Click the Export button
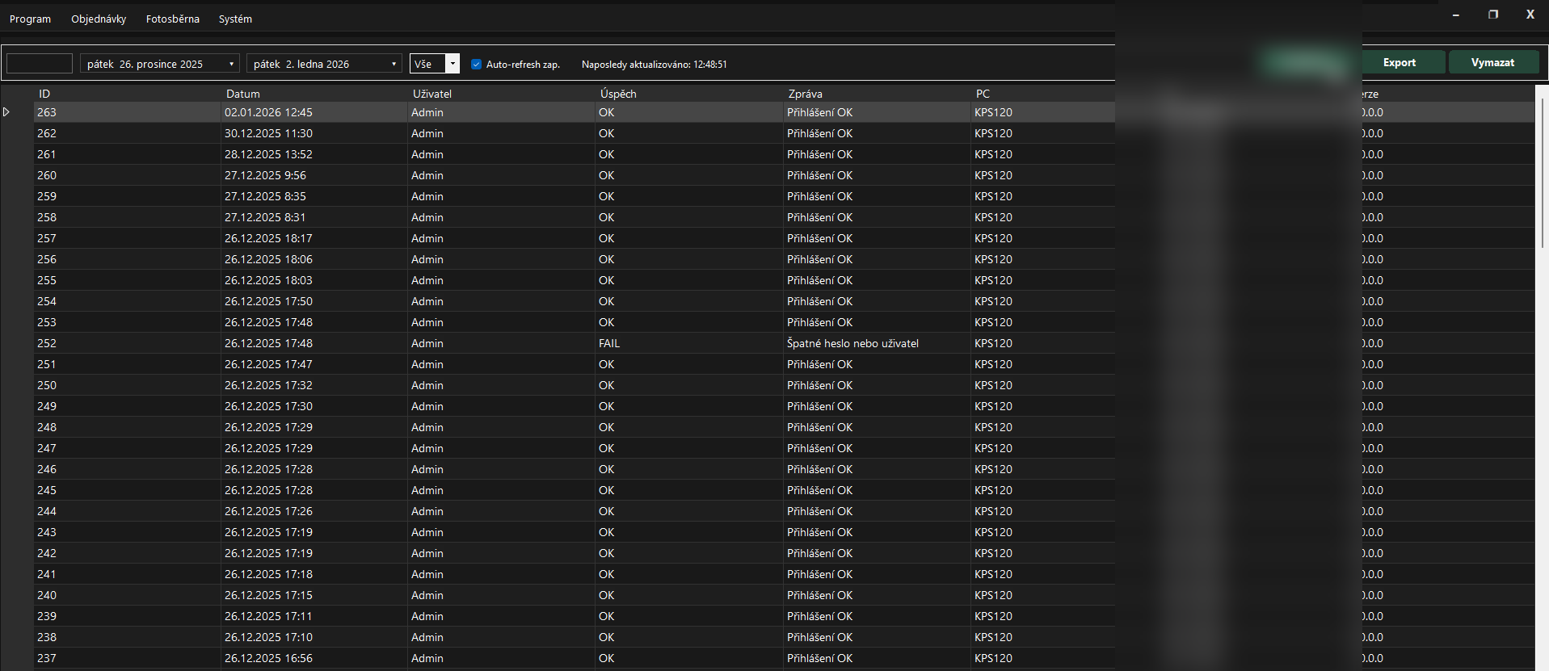The image size is (1549, 671). 1399,62
